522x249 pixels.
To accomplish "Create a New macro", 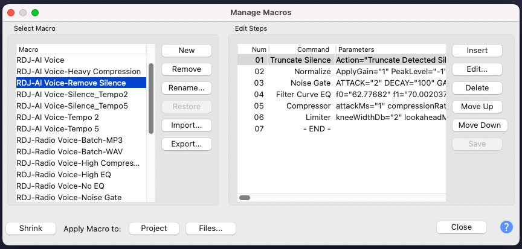I will tap(186, 50).
